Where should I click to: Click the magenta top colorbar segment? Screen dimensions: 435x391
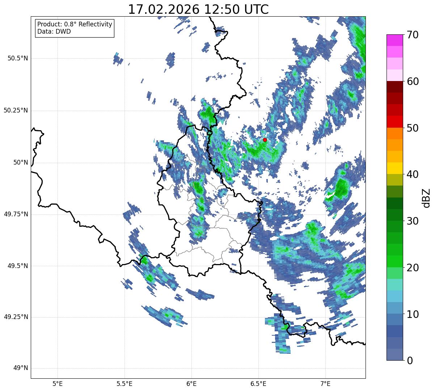pos(394,40)
